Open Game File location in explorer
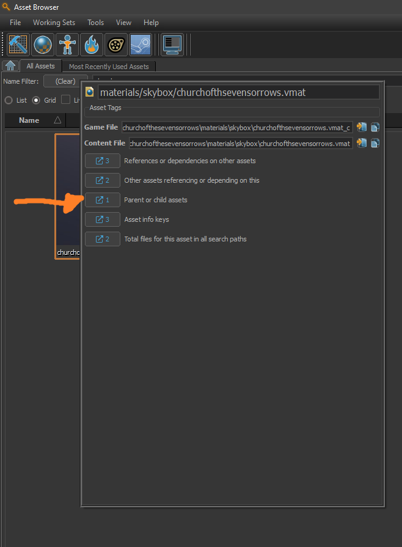 point(362,127)
